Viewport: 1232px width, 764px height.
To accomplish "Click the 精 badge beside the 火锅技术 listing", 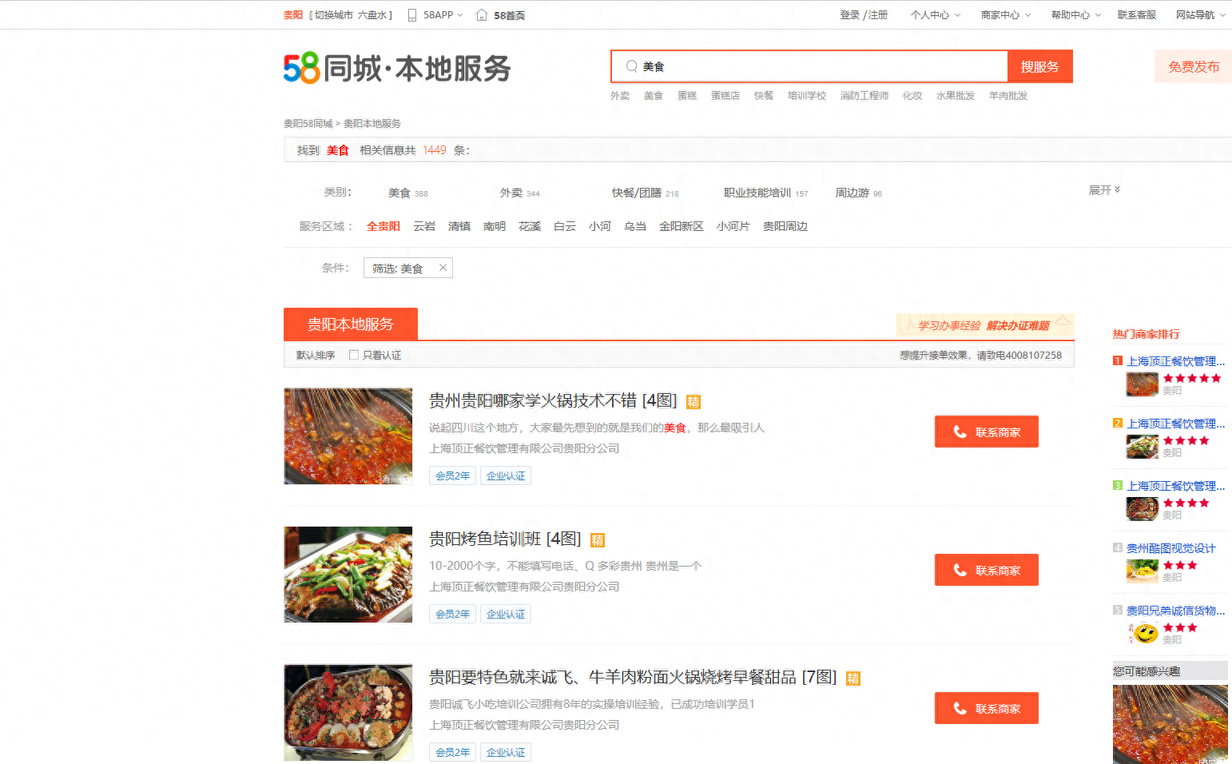I will click(693, 402).
